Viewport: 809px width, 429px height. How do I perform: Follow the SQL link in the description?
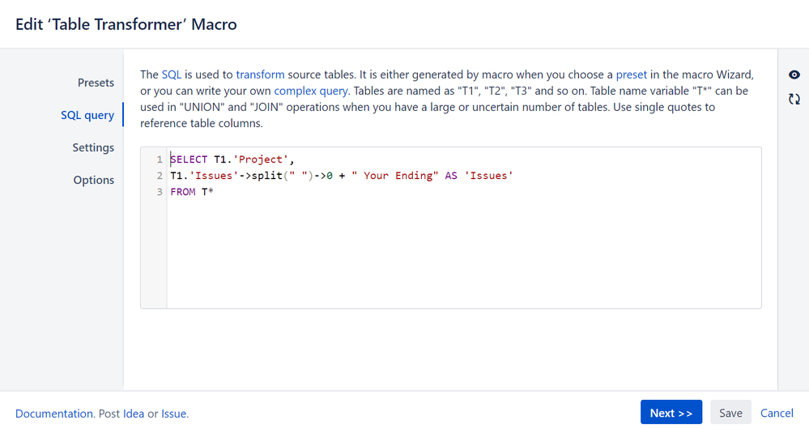(172, 74)
